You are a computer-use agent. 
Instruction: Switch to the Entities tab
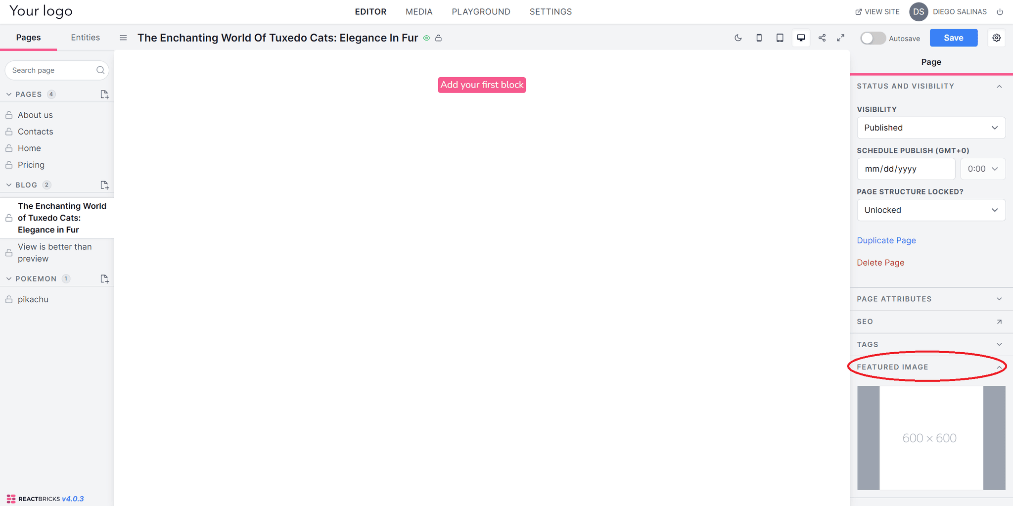click(x=85, y=38)
